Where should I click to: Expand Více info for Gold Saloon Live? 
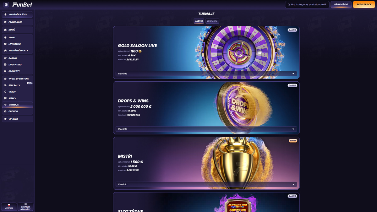pyautogui.click(x=206, y=74)
